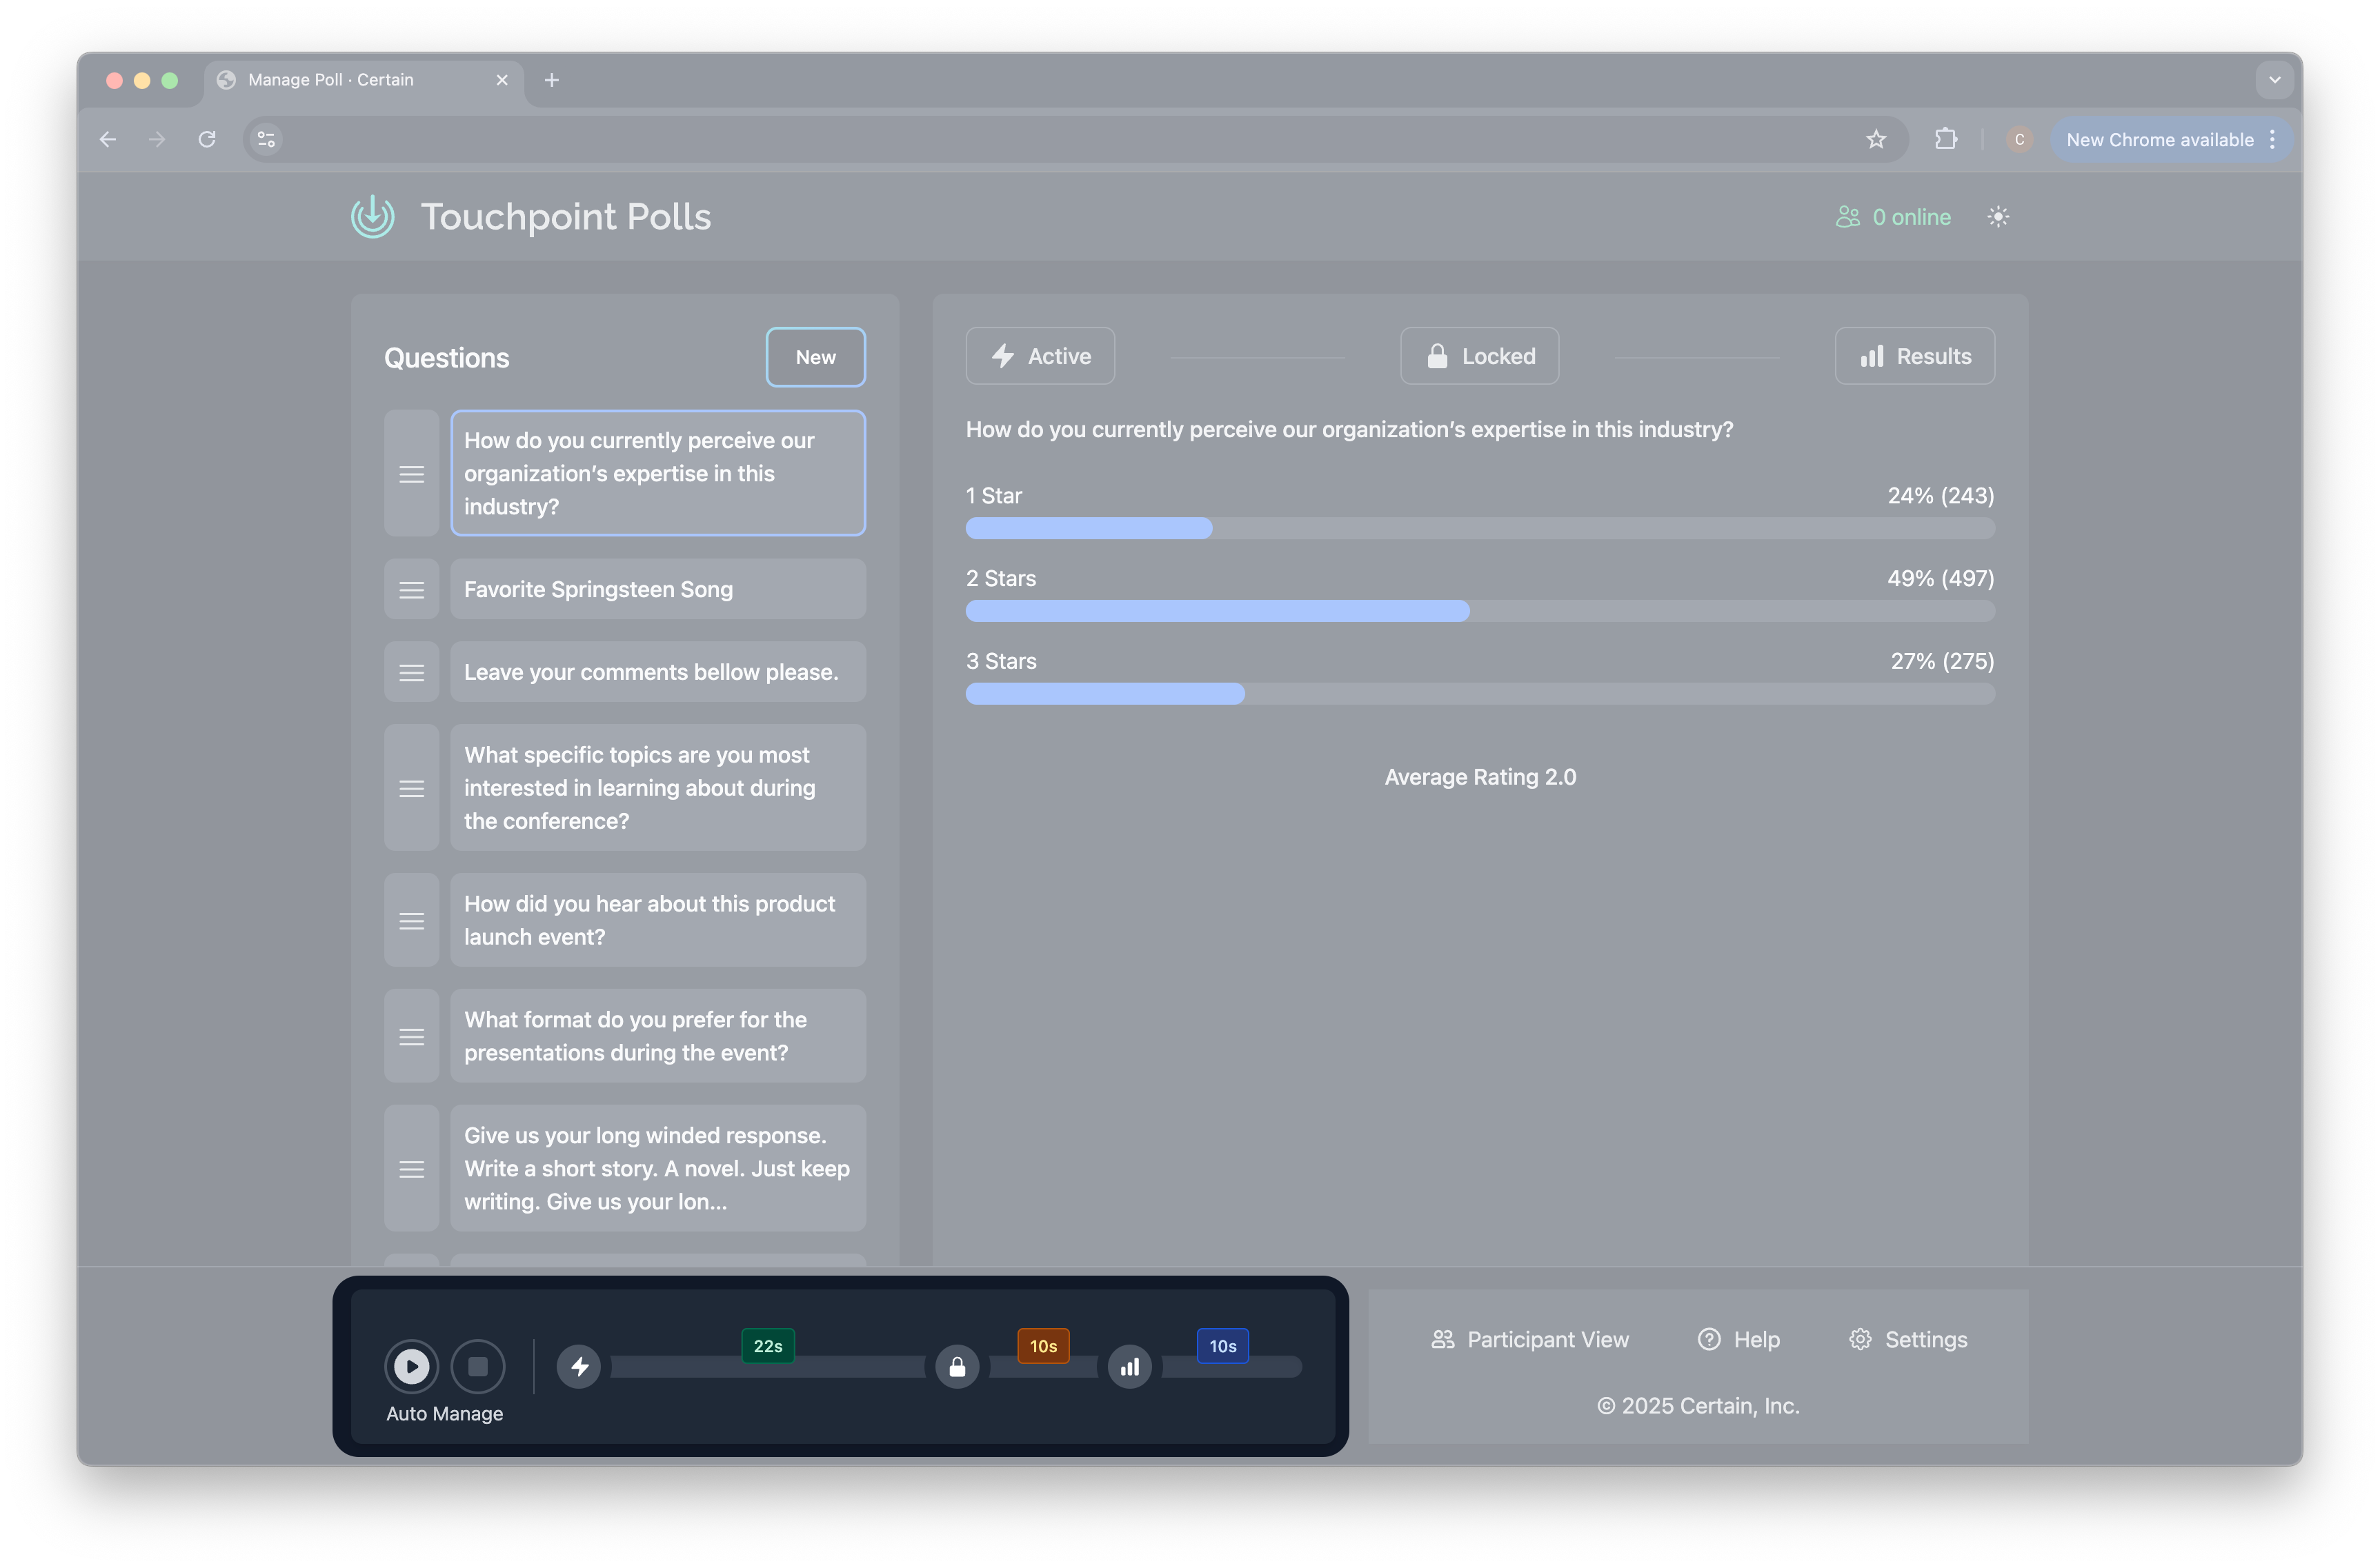Open site information in the address bar
The height and width of the screenshot is (1568, 2380).
(266, 139)
